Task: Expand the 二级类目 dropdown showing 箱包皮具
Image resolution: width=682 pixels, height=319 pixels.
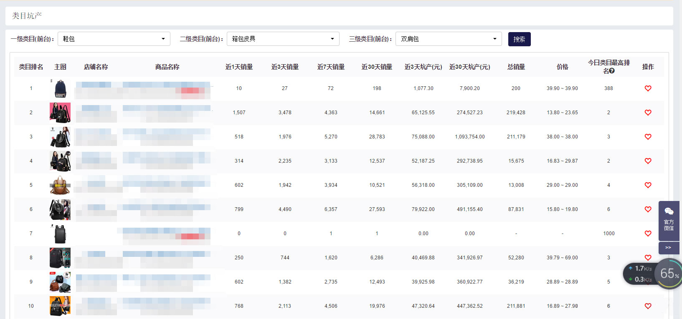Action: click(283, 39)
